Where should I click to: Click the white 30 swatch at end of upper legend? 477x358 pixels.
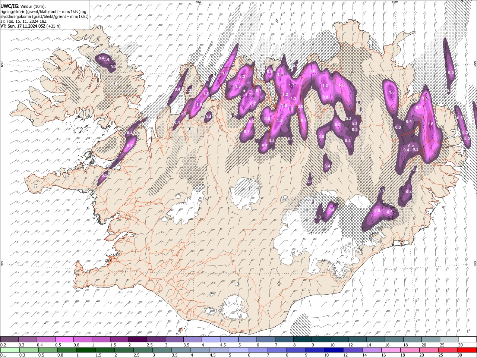pos(467,339)
